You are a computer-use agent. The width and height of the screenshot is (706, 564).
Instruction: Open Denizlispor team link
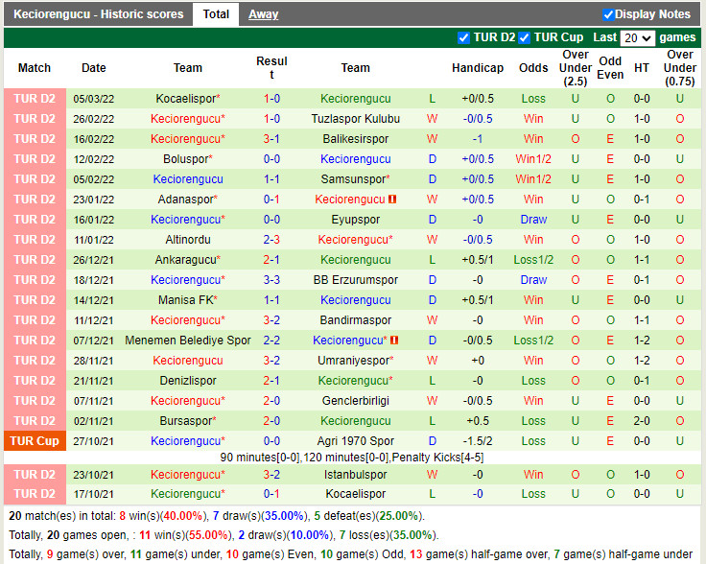coord(188,381)
